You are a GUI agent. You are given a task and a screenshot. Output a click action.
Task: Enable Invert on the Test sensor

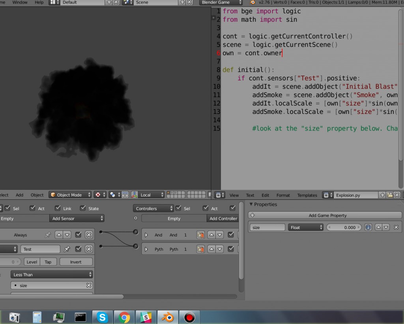pyautogui.click(x=76, y=261)
